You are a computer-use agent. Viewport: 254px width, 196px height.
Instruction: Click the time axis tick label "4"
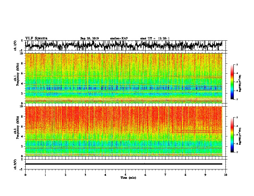click(106, 175)
